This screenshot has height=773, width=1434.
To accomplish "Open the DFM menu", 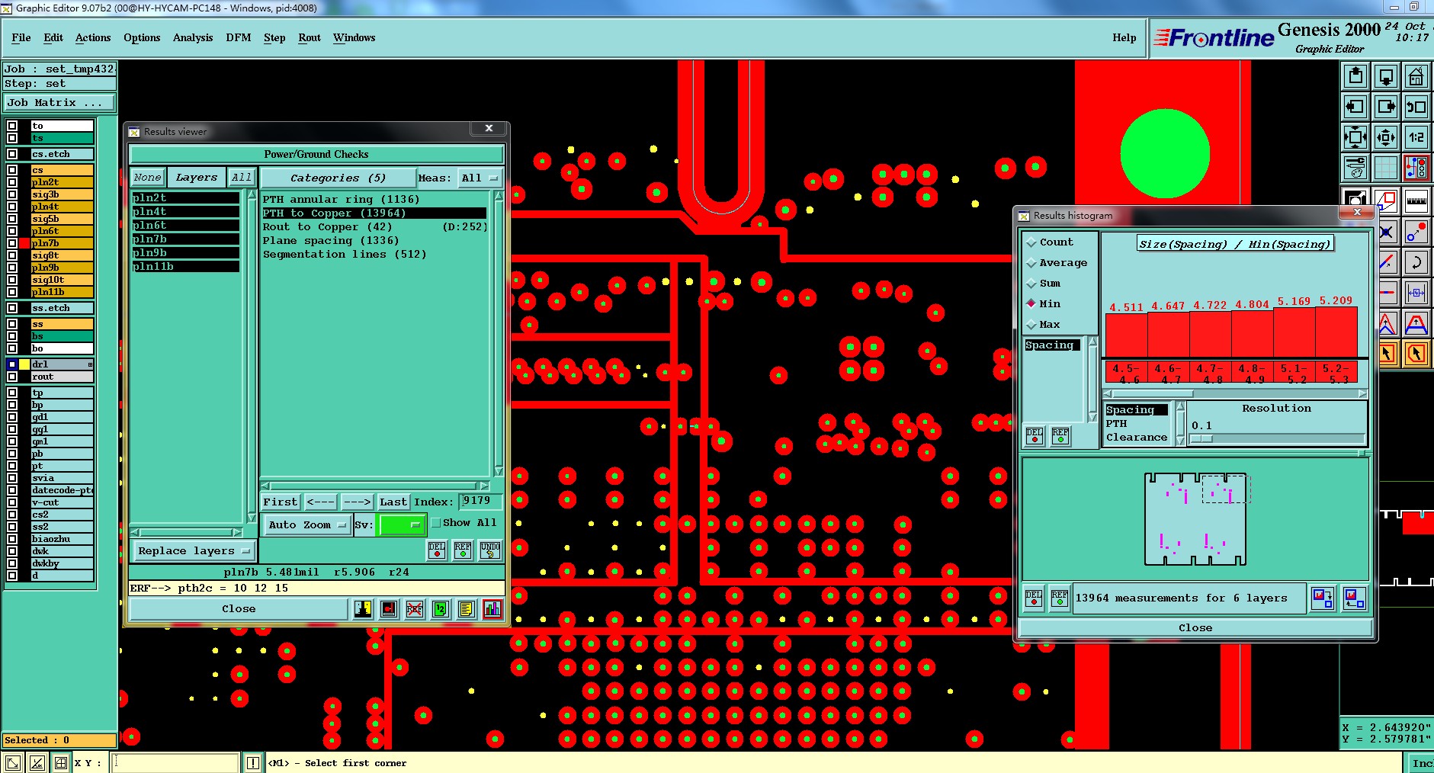I will 239,37.
